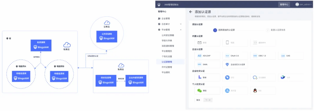314x111 pixels.
Task: Choose the 企业自定义认证源 diamond icon
Action: (x=227, y=65)
